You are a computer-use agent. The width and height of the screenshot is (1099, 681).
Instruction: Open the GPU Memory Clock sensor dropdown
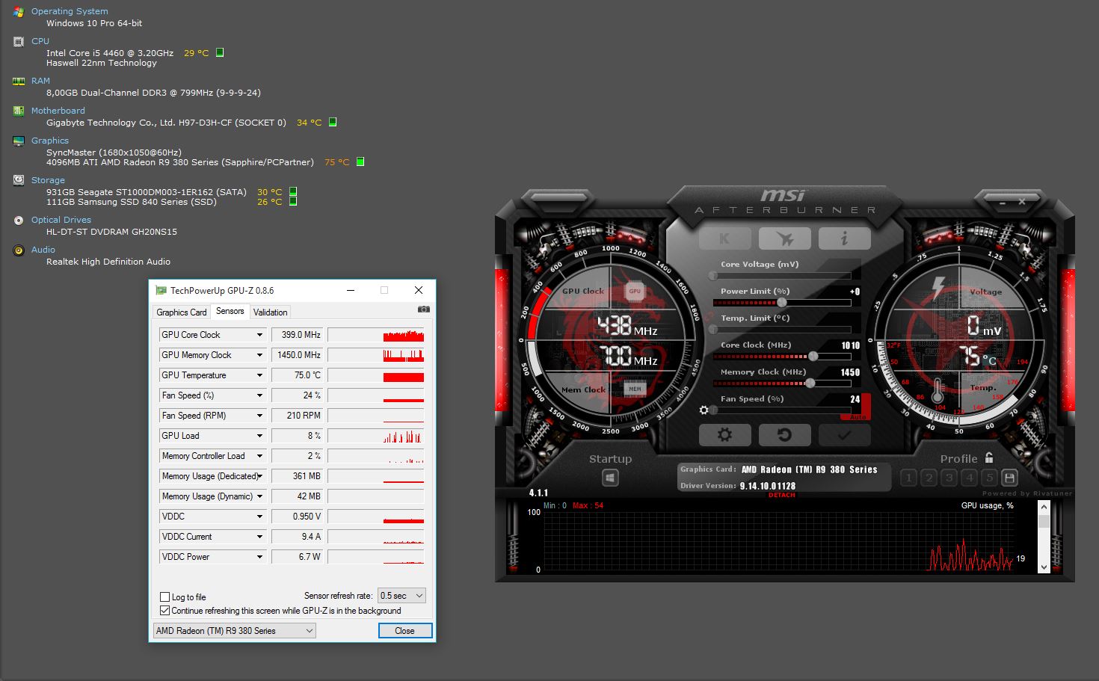pos(259,355)
